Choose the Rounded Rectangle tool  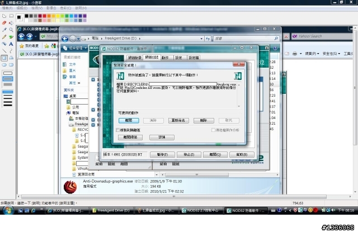pyautogui.click(x=11, y=65)
